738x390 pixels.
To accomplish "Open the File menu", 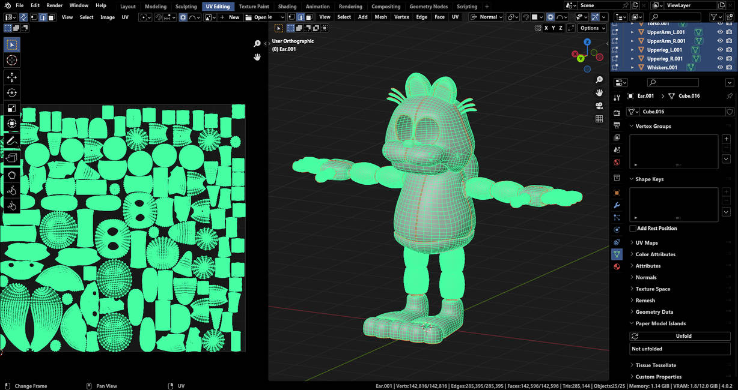I will pyautogui.click(x=20, y=5).
